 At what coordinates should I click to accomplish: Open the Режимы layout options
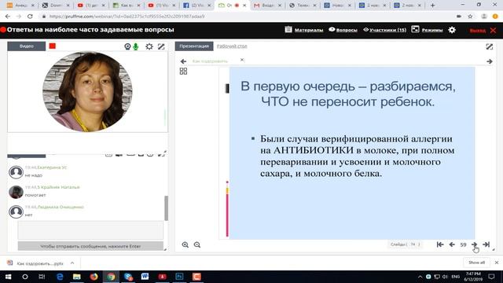(x=432, y=30)
